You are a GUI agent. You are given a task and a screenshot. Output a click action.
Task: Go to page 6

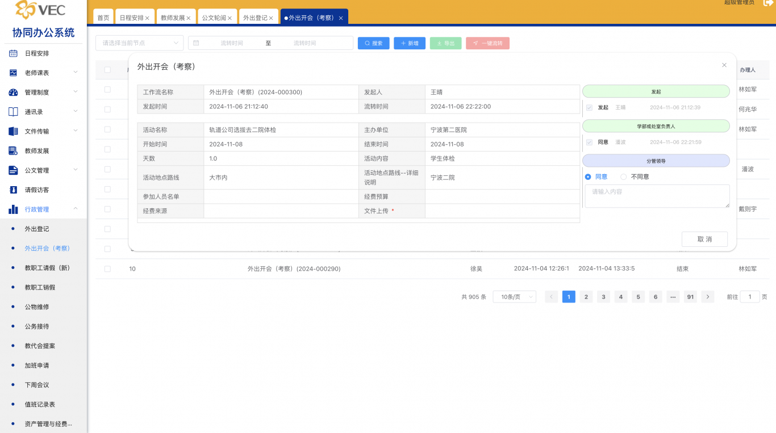656,297
